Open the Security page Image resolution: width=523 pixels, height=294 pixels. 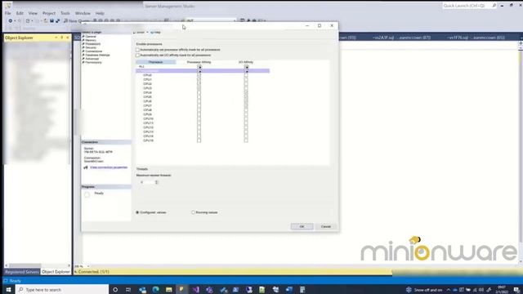click(91, 47)
